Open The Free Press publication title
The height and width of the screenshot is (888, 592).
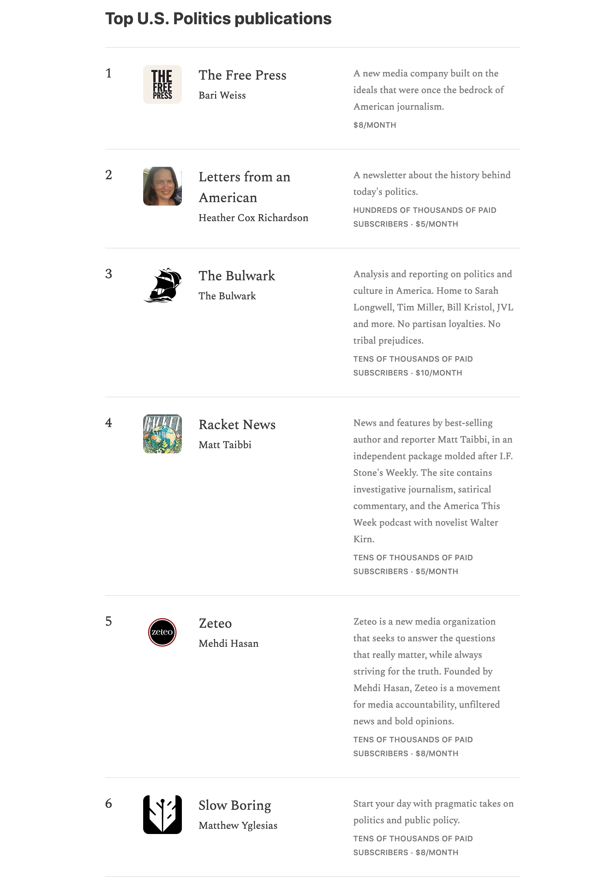pos(242,75)
